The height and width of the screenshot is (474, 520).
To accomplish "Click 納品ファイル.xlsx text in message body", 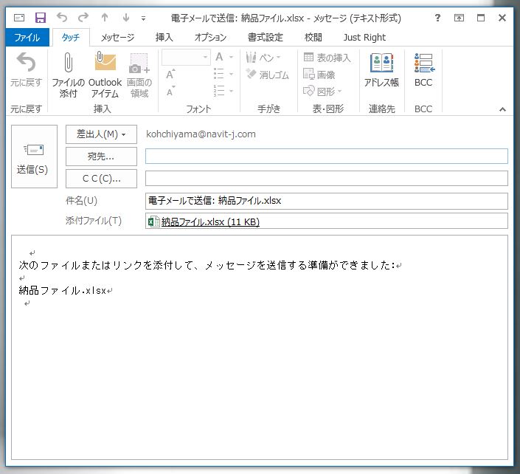I will [x=63, y=290].
